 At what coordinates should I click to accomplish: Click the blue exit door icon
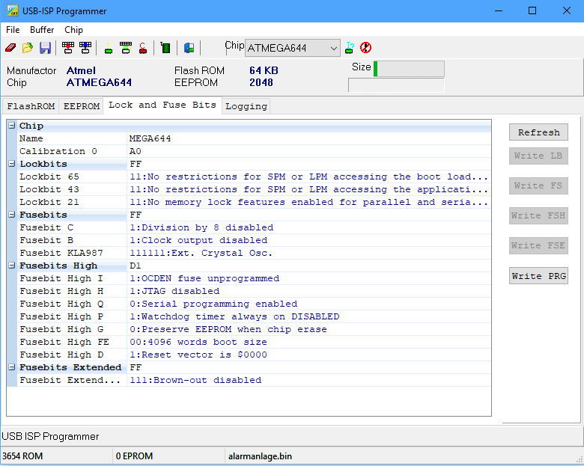tap(189, 48)
